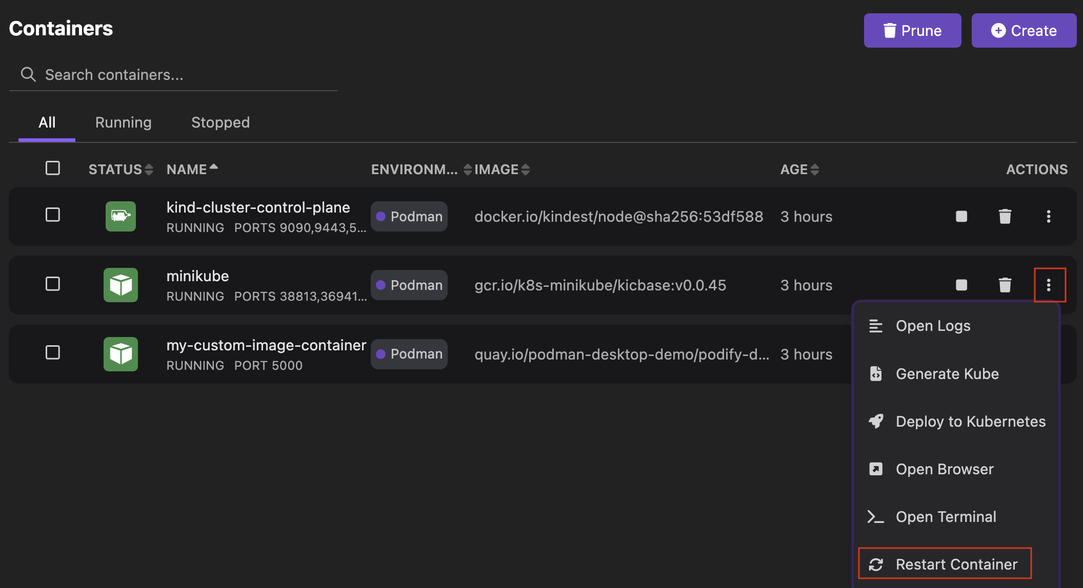Restart the minikube container
This screenshot has height=588, width=1083.
[x=956, y=564]
